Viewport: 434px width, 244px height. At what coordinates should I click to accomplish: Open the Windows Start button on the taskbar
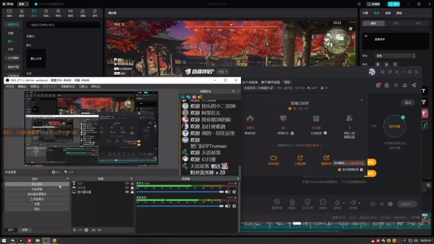tap(4, 241)
